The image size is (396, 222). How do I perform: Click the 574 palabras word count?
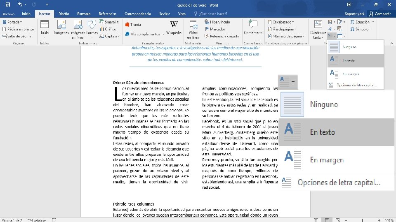(x=37, y=220)
